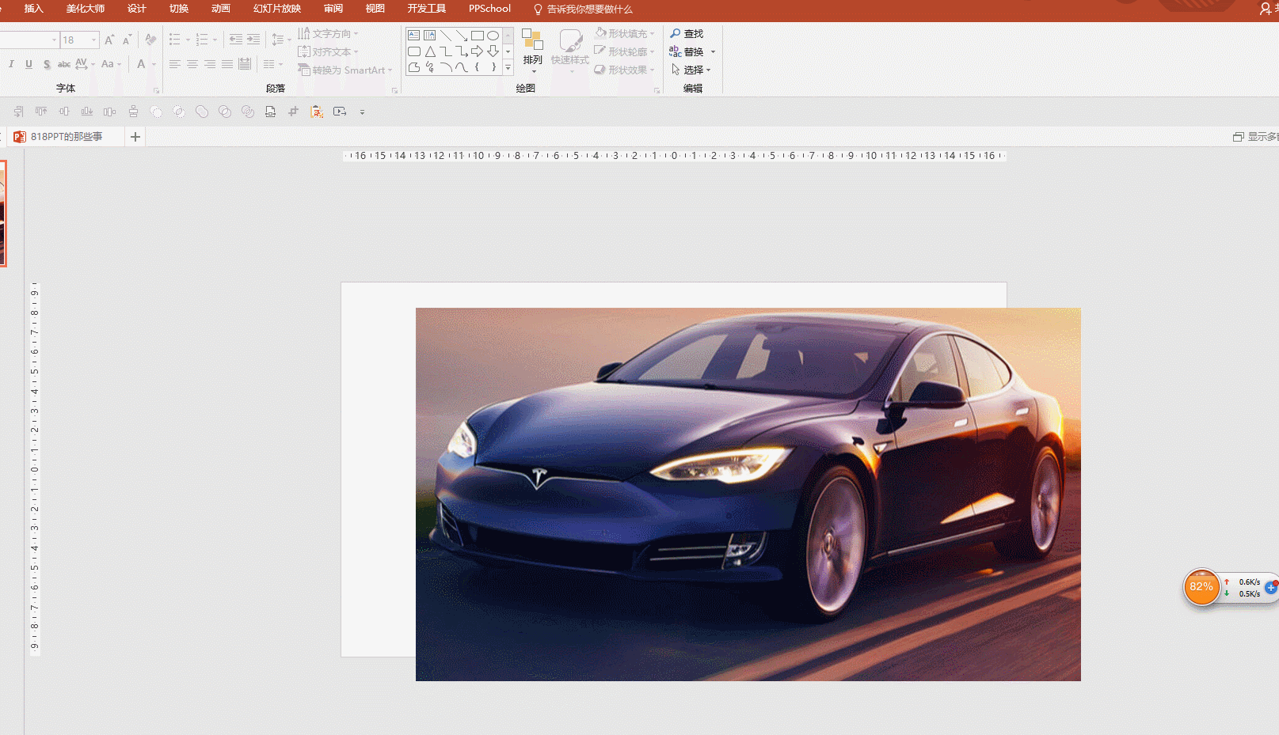Pick the triangle shape

point(430,51)
